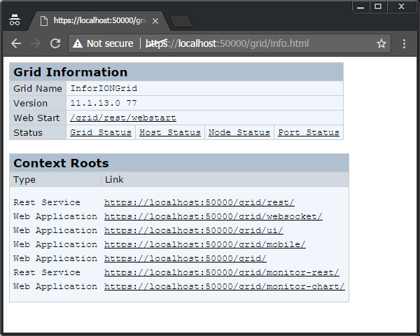Open the Grid Status link
420x336 pixels.
[100, 133]
